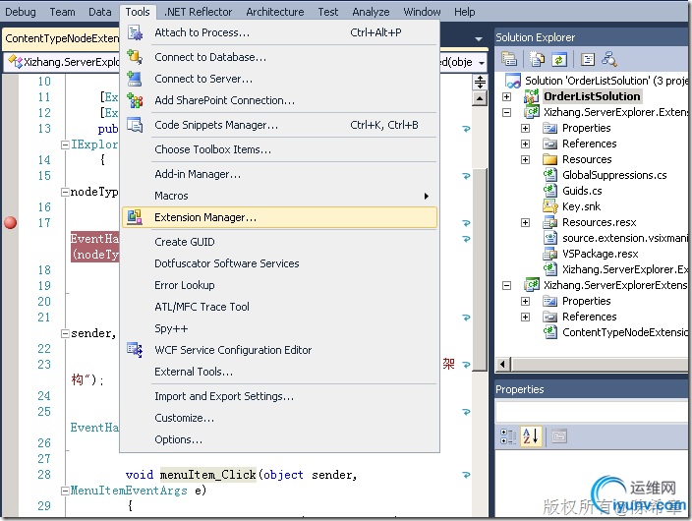
Task: Click the SharePoint Connection icon
Action: [x=135, y=100]
